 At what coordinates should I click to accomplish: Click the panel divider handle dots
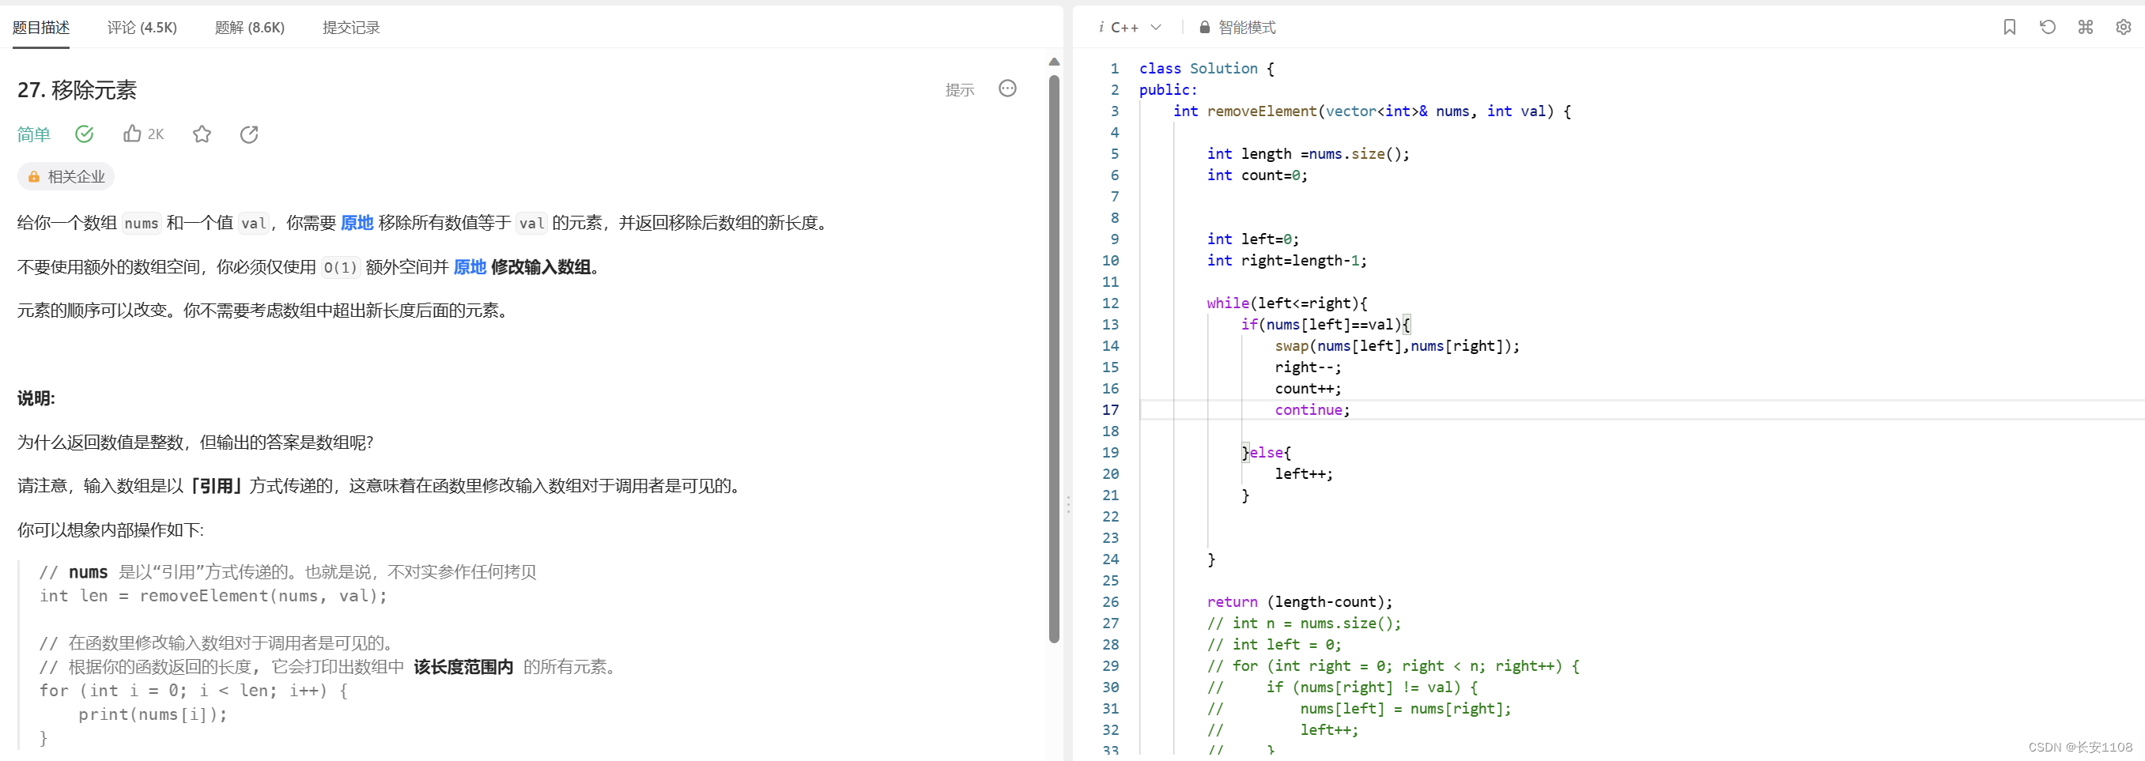click(1068, 503)
